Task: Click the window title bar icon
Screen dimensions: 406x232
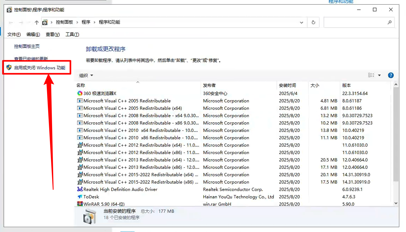Action: 9,10
